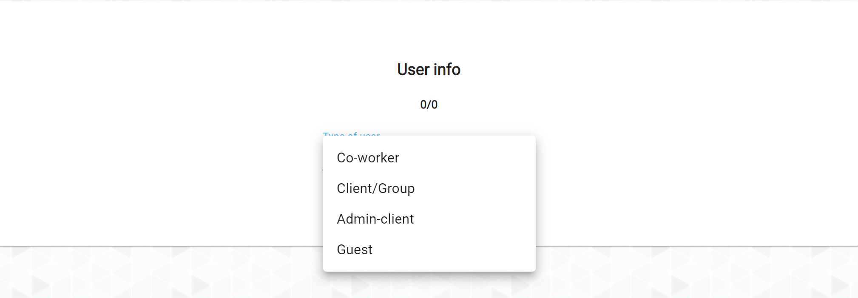Click the Type of user label

click(351, 133)
